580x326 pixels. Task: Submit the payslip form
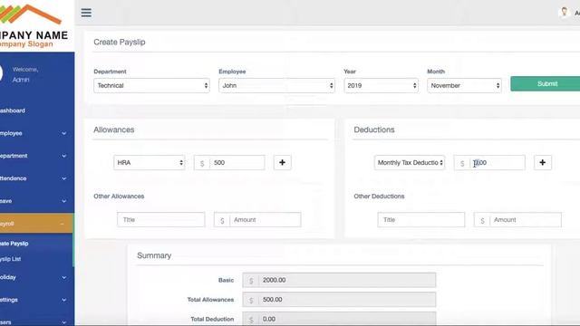pyautogui.click(x=546, y=84)
